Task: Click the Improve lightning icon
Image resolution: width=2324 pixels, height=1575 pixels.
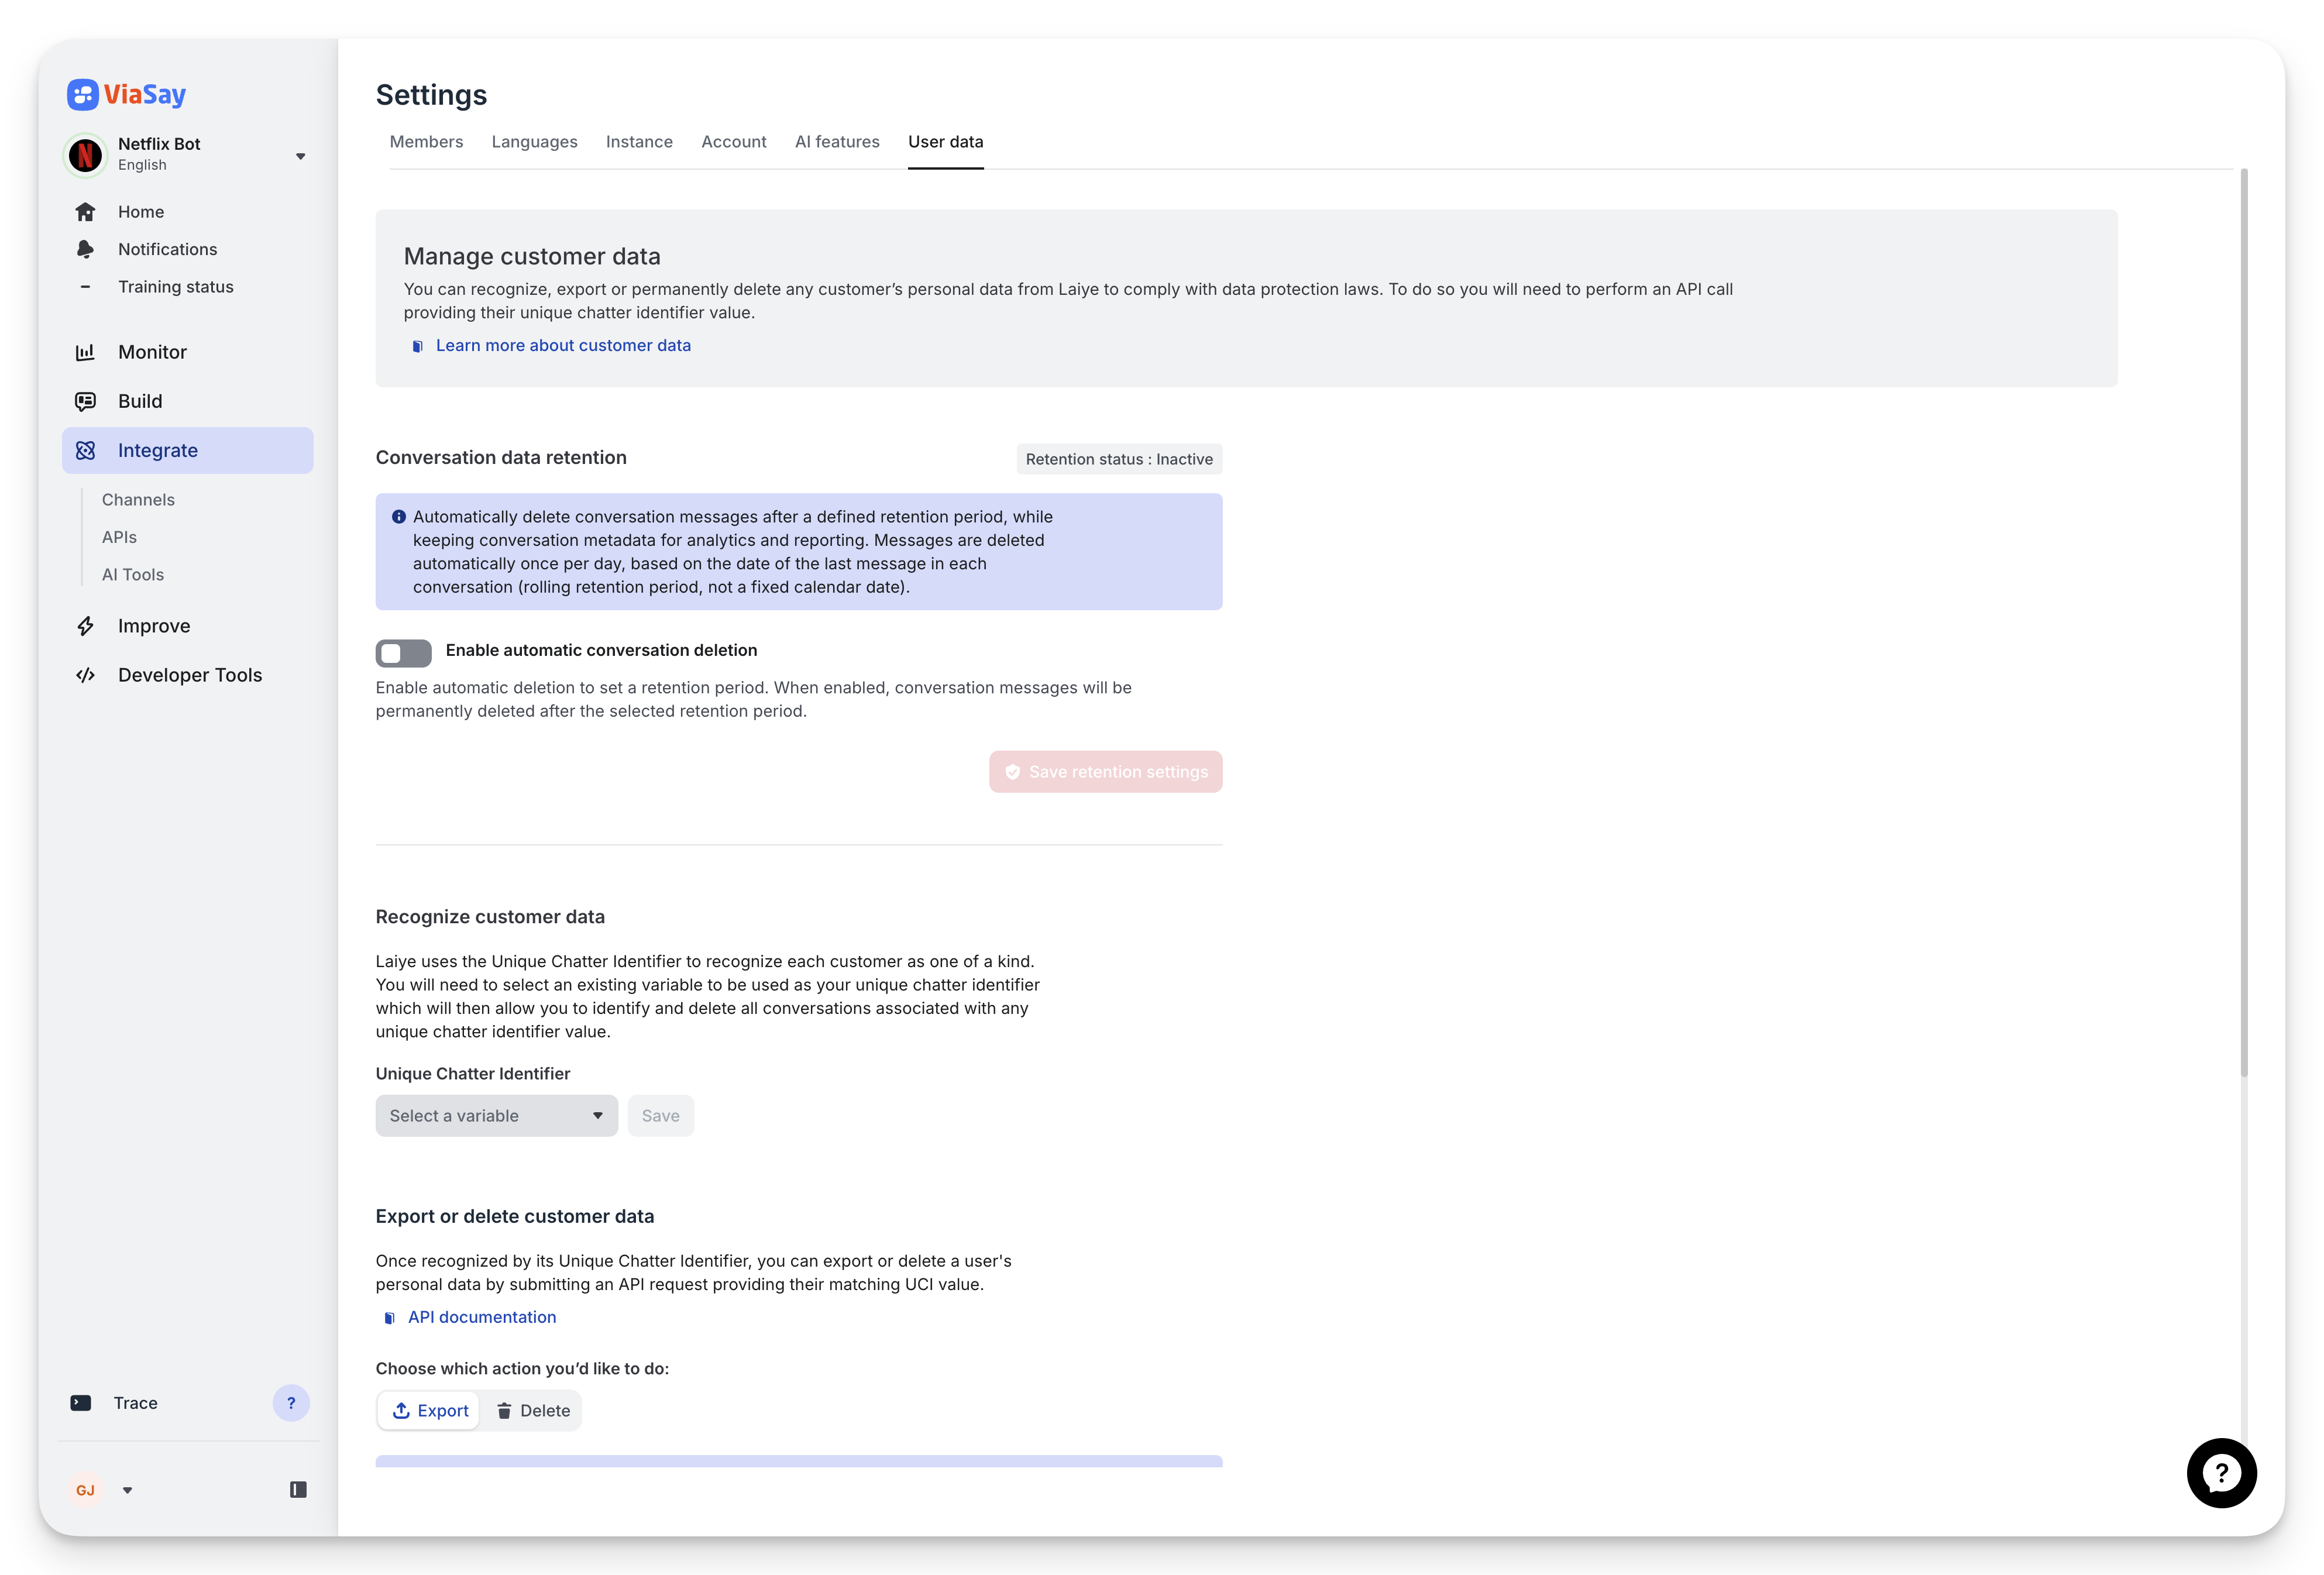Action: [86, 625]
